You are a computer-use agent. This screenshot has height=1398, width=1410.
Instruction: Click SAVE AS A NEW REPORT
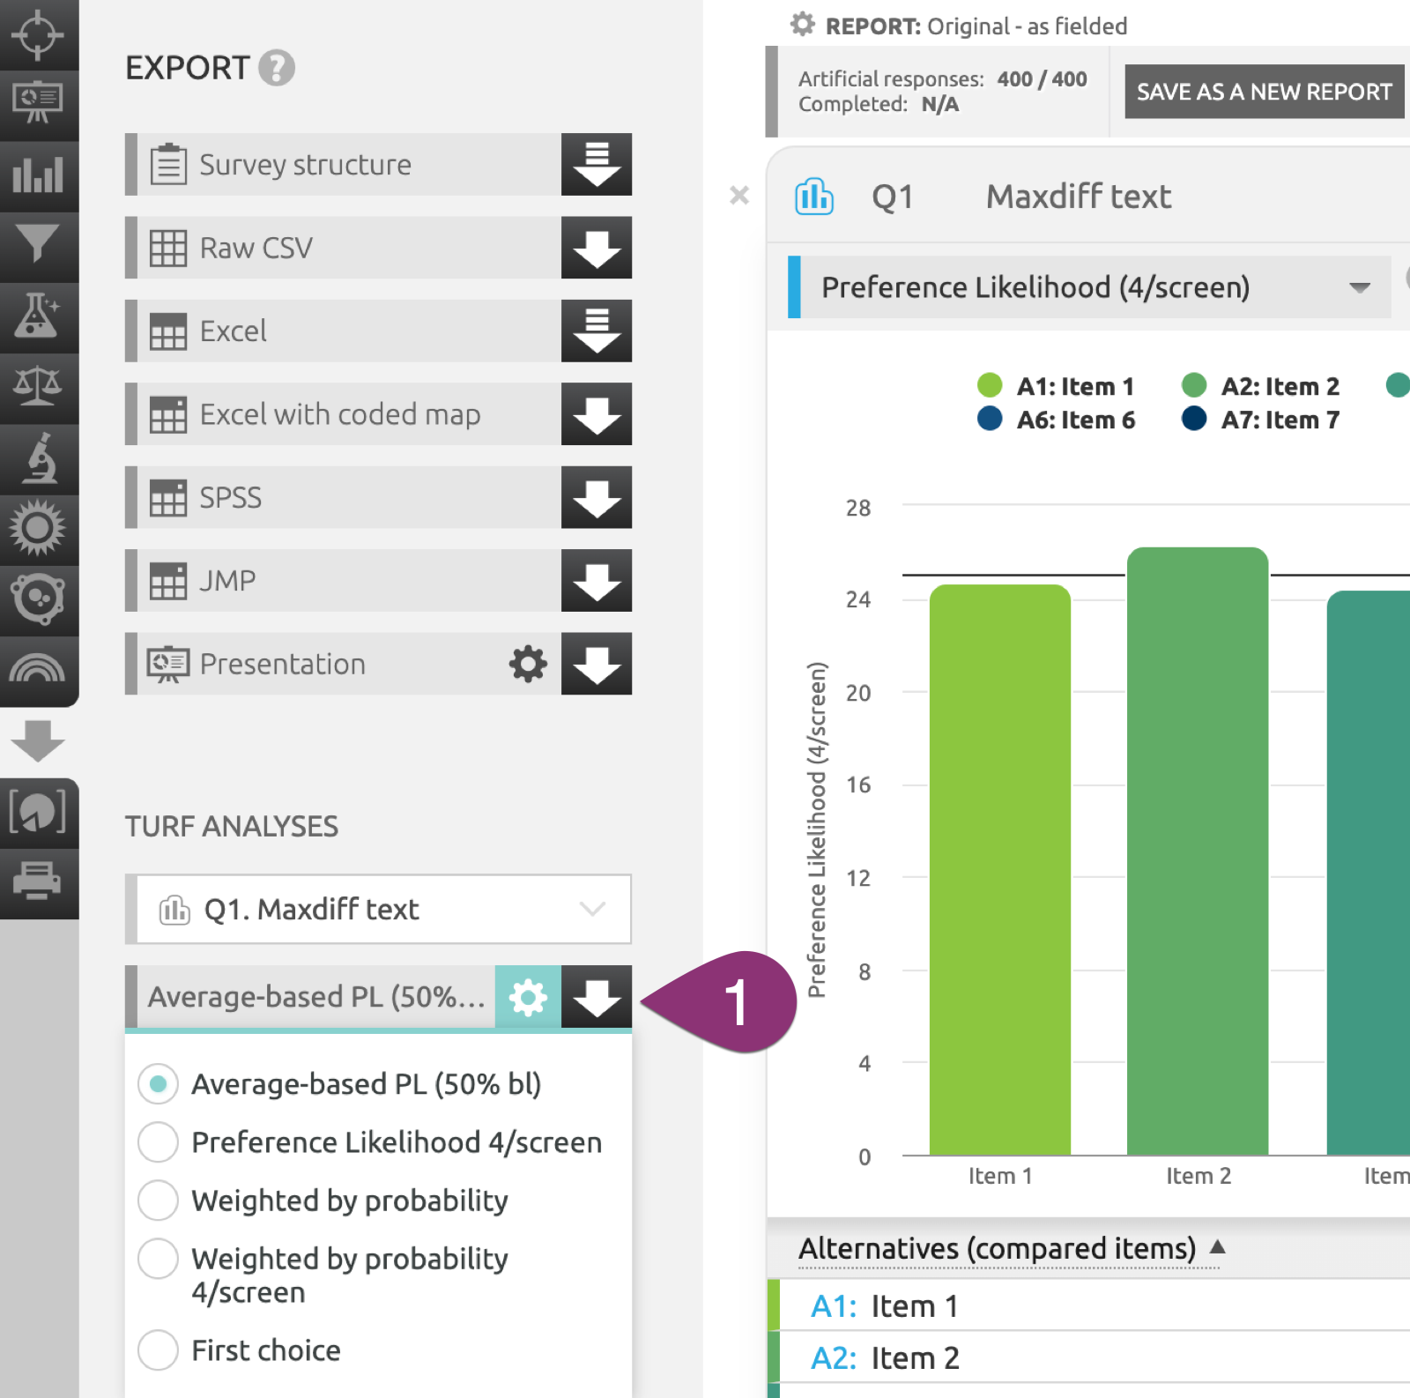click(x=1264, y=91)
